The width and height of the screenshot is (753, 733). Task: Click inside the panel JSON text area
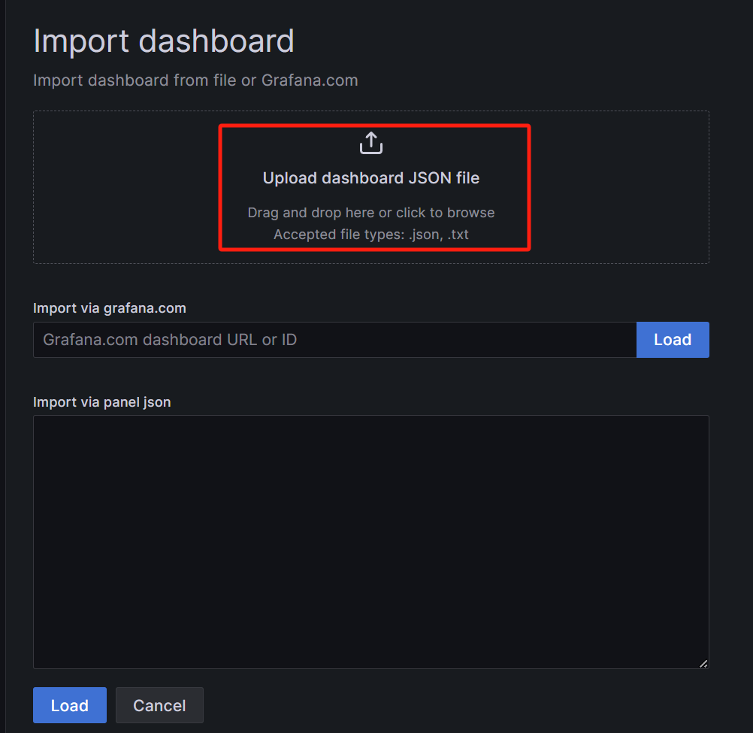(x=370, y=541)
